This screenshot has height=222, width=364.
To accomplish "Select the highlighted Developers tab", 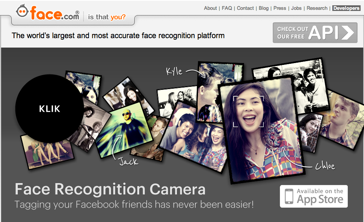I will click(346, 8).
